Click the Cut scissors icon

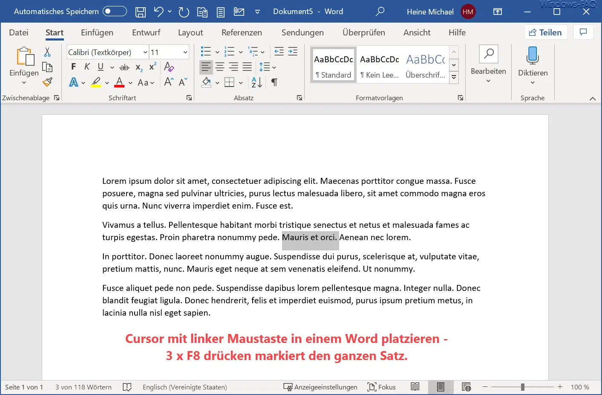tap(47, 52)
